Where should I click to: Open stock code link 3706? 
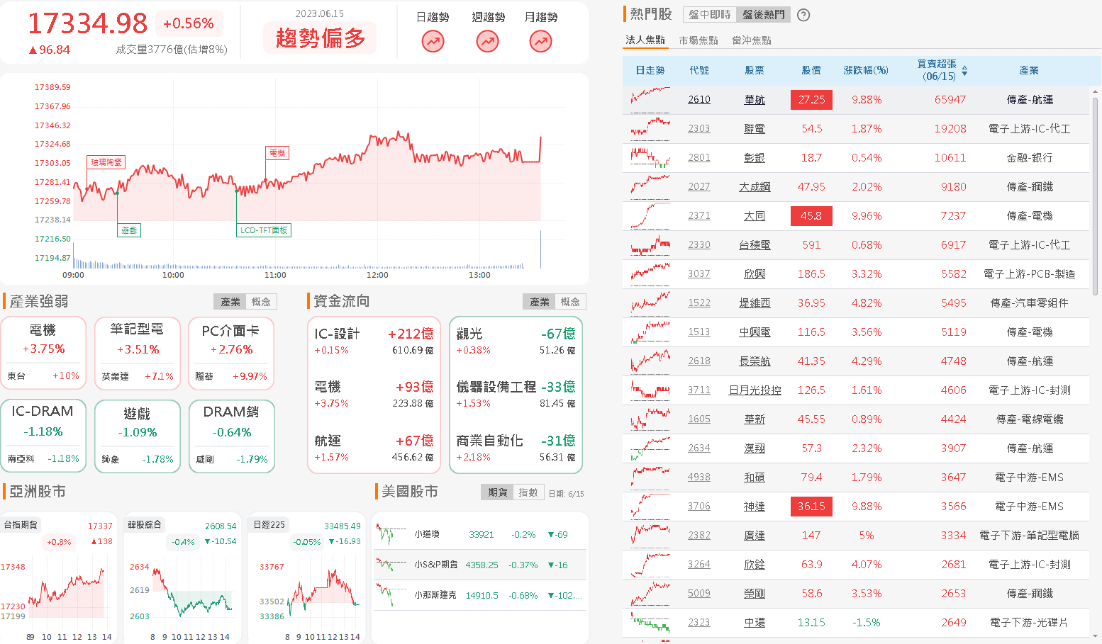[699, 507]
